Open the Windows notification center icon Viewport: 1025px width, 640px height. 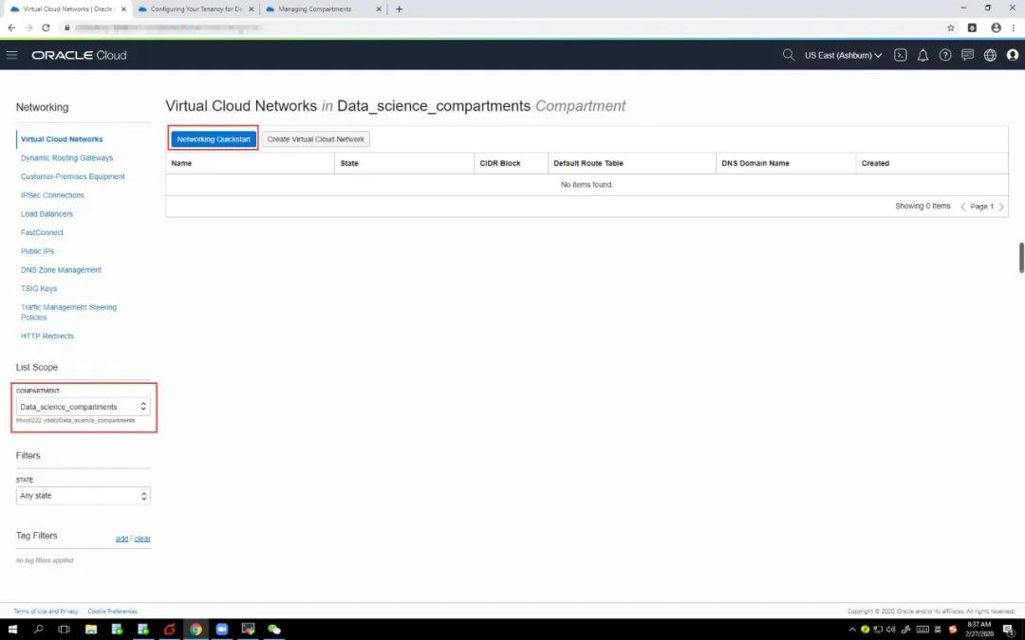coord(1008,629)
